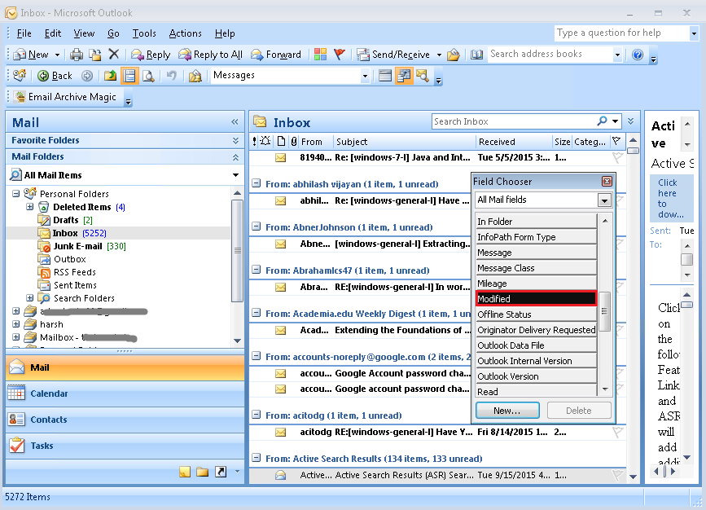
Task: Toggle the Reading Pane icon
Action: [129, 76]
